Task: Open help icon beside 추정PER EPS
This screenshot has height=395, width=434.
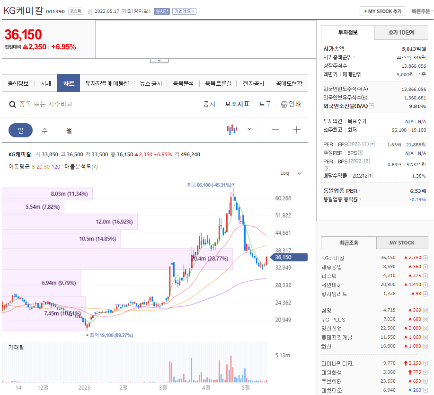Action: [x=361, y=153]
